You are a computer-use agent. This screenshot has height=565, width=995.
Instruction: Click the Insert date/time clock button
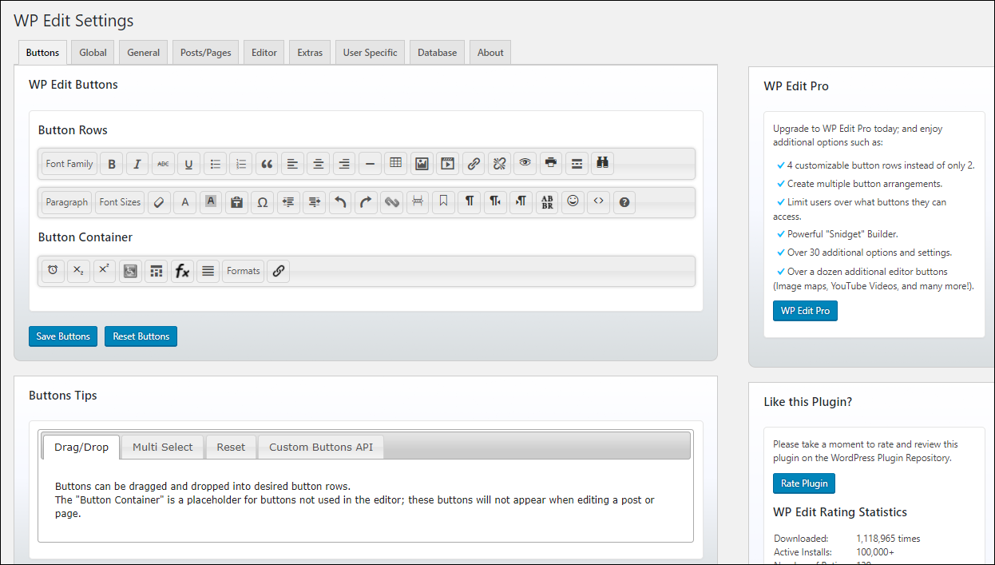pos(53,271)
